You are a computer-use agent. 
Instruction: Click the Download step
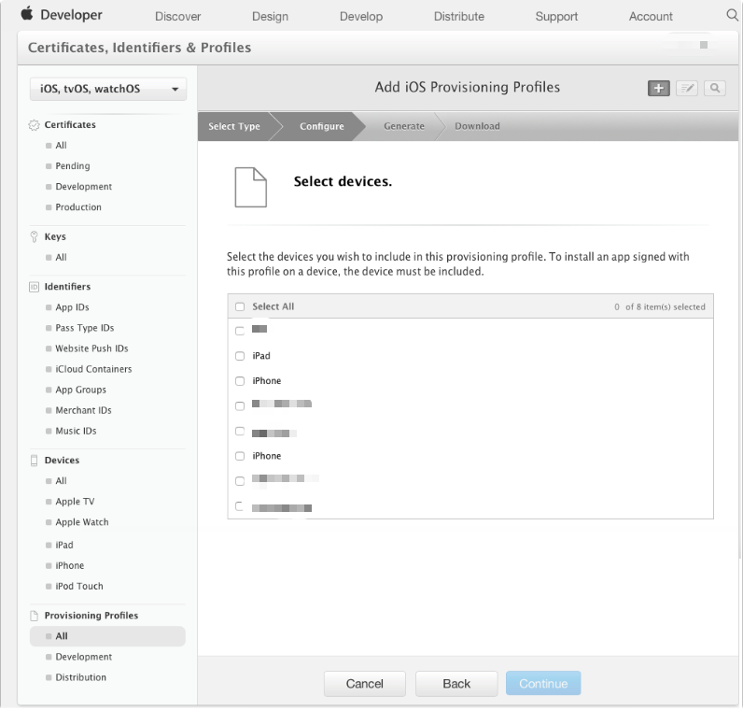(477, 127)
